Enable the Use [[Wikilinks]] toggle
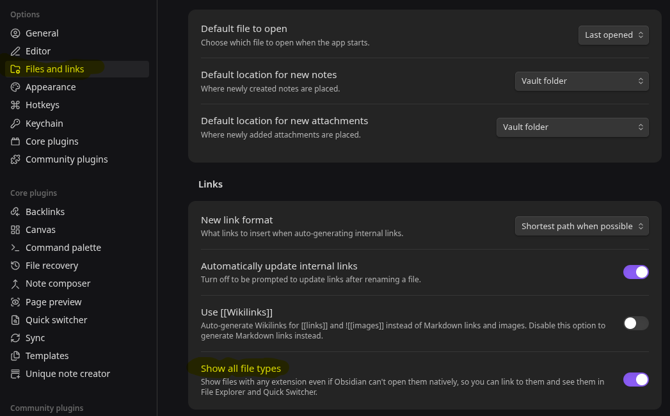Image resolution: width=670 pixels, height=416 pixels. point(635,323)
